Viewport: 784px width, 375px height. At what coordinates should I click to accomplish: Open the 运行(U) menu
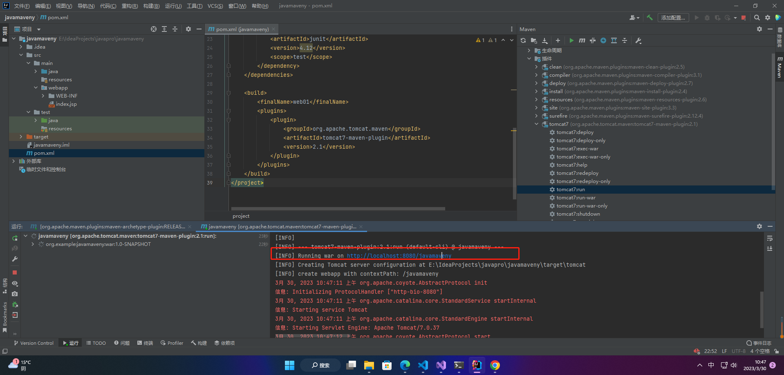(173, 6)
